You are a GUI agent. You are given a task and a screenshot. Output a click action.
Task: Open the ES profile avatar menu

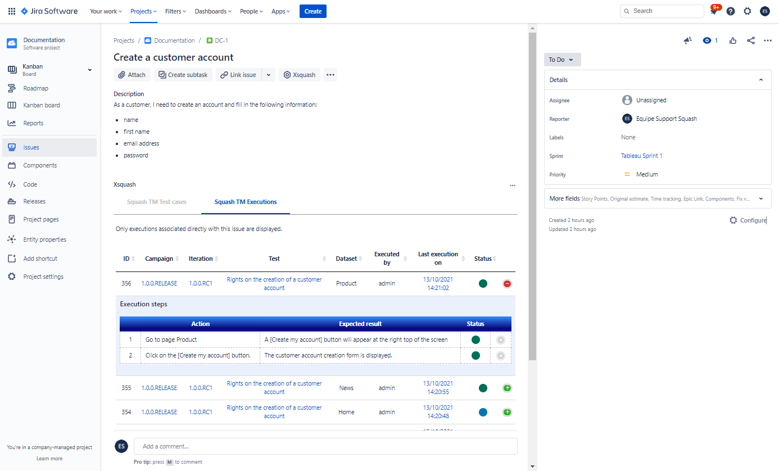click(765, 11)
